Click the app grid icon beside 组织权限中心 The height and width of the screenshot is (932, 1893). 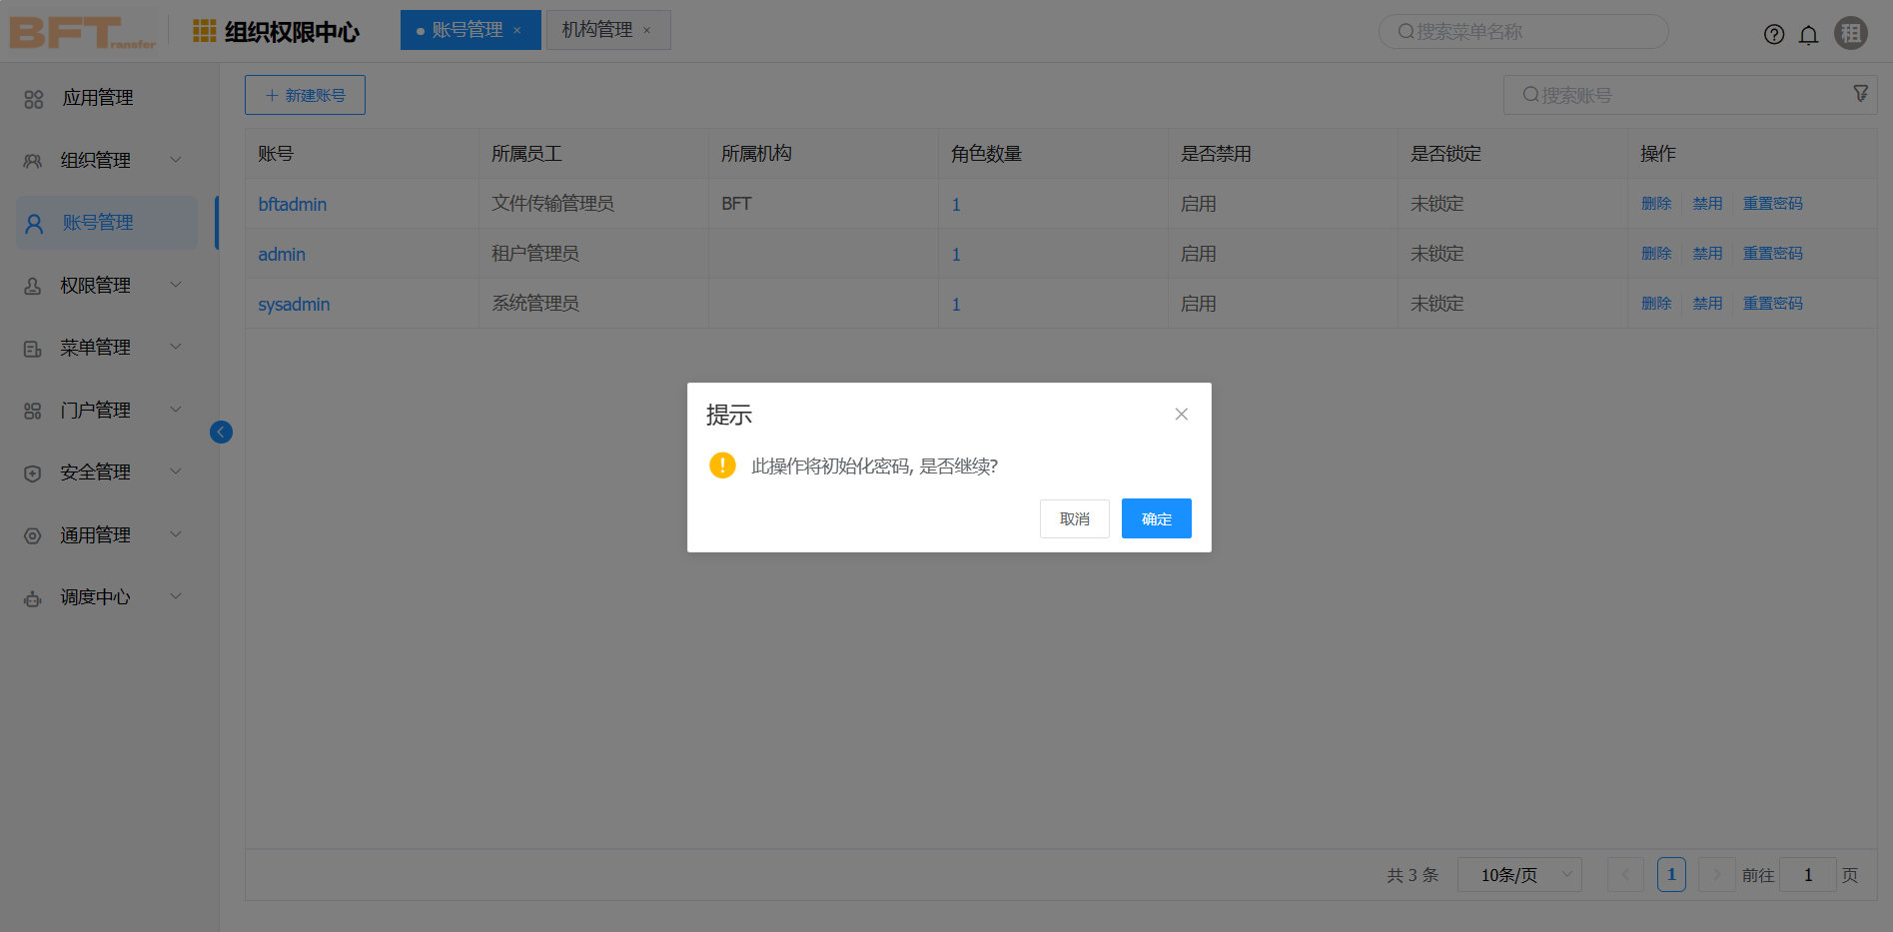tap(204, 31)
